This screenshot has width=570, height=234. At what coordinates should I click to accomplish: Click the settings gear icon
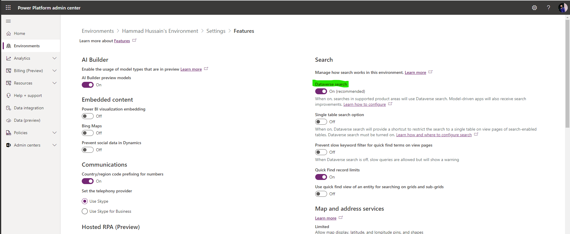534,8
